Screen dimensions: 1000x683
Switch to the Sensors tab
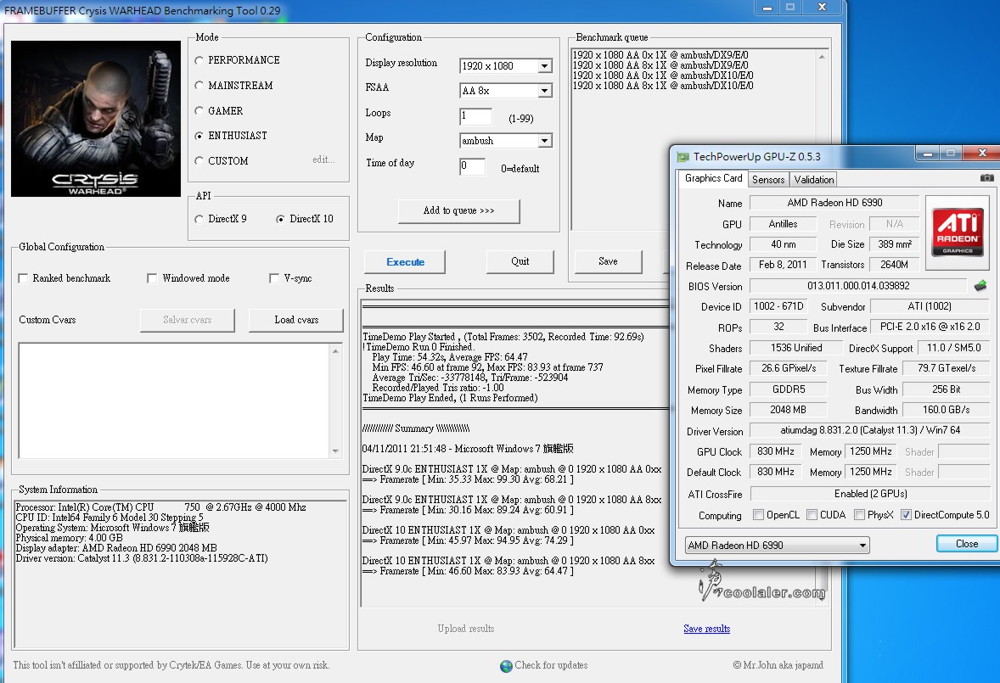coord(768,180)
